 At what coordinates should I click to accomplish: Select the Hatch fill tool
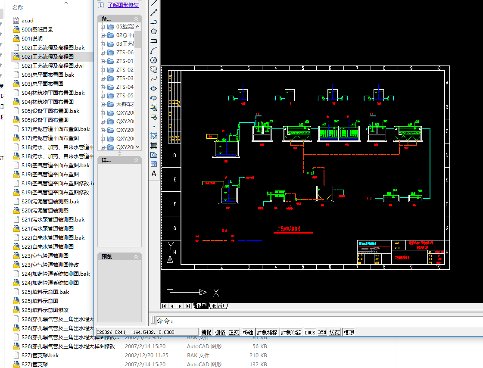pyautogui.click(x=154, y=135)
